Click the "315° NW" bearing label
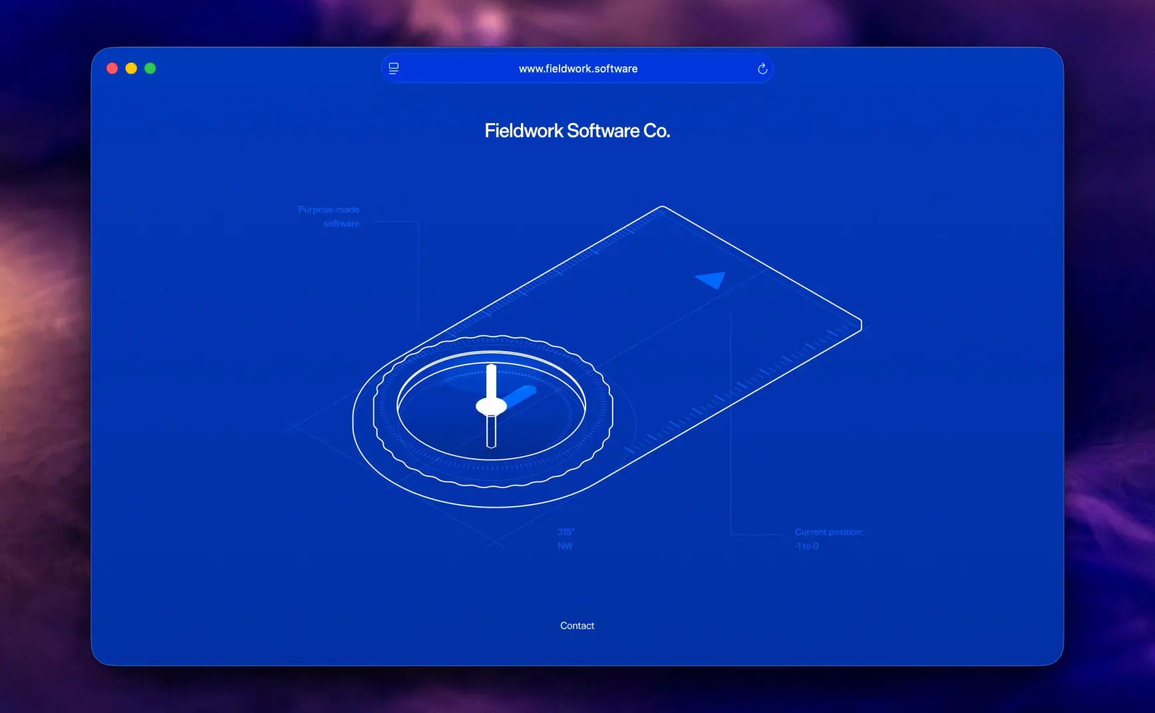The width and height of the screenshot is (1155, 713). (x=566, y=539)
